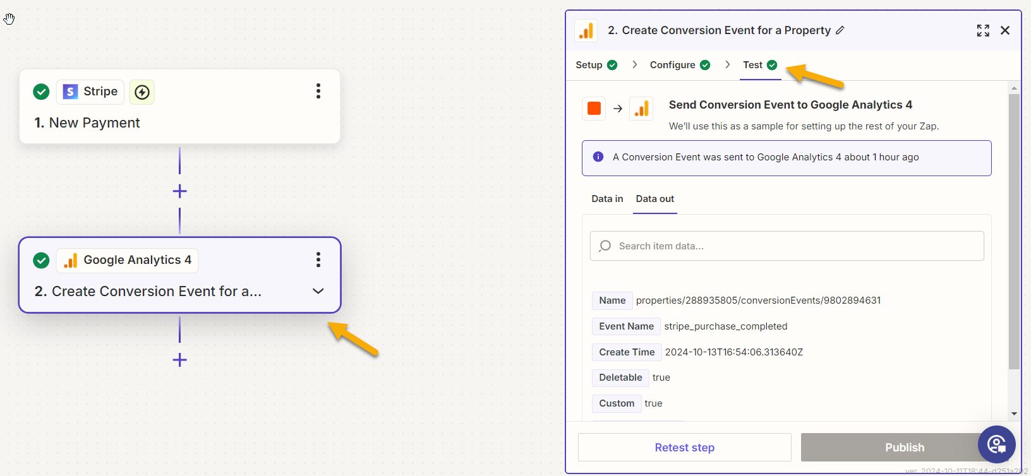Click the orange source app icon in test section
The height and width of the screenshot is (476, 1031).
click(594, 109)
